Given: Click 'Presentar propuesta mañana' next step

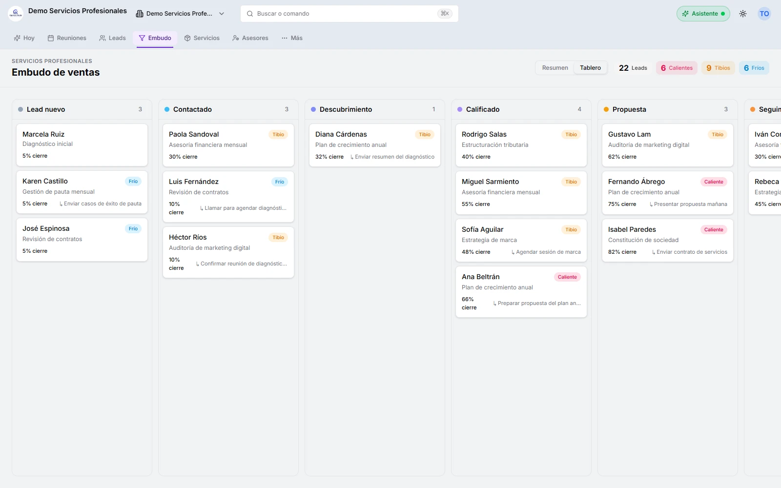Looking at the screenshot, I should (x=688, y=204).
